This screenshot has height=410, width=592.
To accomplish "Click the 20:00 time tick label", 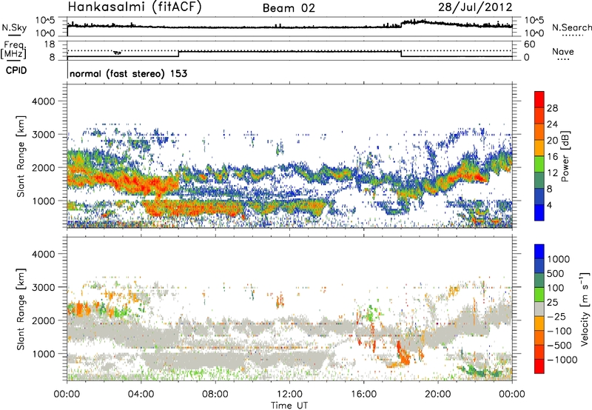I will point(438,394).
